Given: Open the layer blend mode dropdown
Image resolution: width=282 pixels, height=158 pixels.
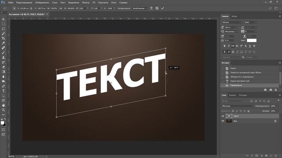Looking at the screenshot, I should [x=237, y=106].
